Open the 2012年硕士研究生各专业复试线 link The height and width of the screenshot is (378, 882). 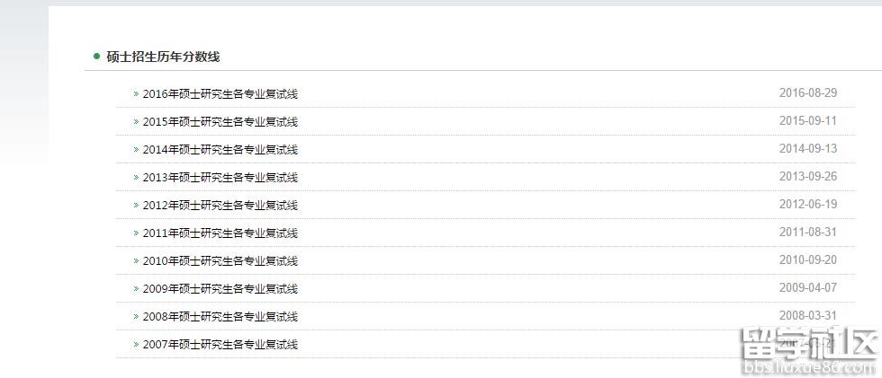[x=220, y=205]
